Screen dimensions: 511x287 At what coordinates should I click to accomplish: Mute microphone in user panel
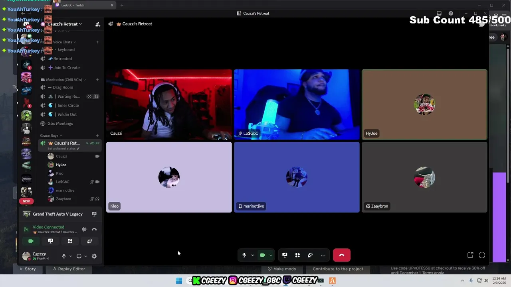coord(63,256)
